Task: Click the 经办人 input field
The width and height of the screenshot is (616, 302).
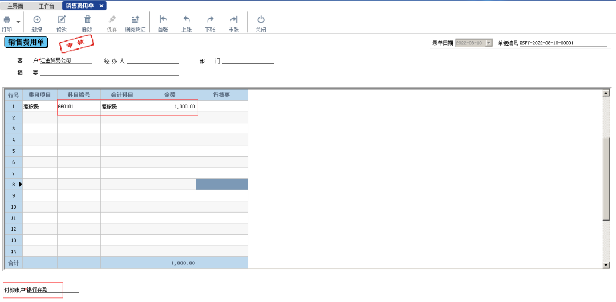Action: point(153,60)
